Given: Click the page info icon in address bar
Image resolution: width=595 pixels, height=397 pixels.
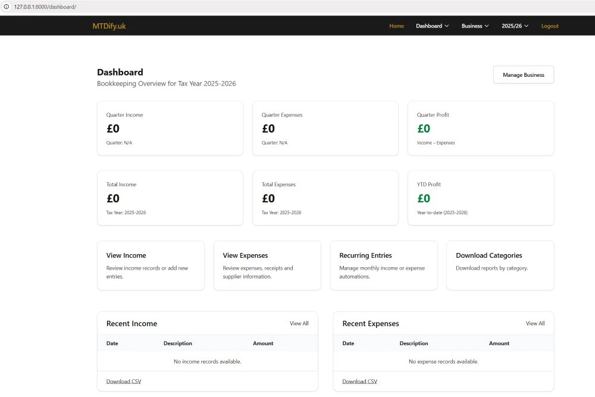Looking at the screenshot, I should [7, 7].
